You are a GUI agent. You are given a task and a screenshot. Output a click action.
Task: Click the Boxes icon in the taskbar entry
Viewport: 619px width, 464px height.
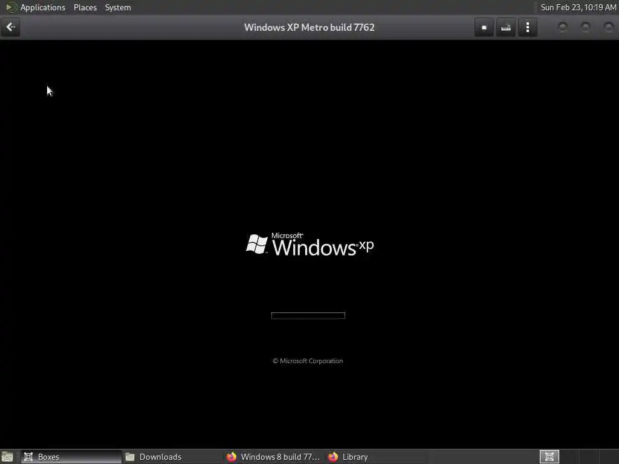28,457
